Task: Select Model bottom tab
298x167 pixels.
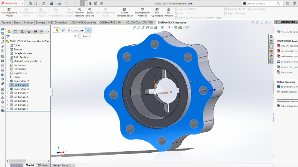Action: (30, 165)
